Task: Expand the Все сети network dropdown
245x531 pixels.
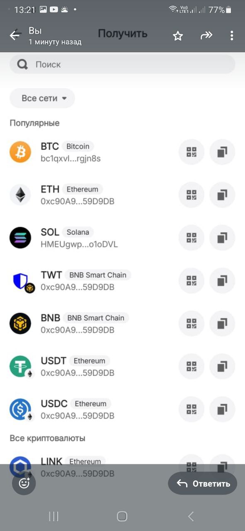Action: (42, 98)
